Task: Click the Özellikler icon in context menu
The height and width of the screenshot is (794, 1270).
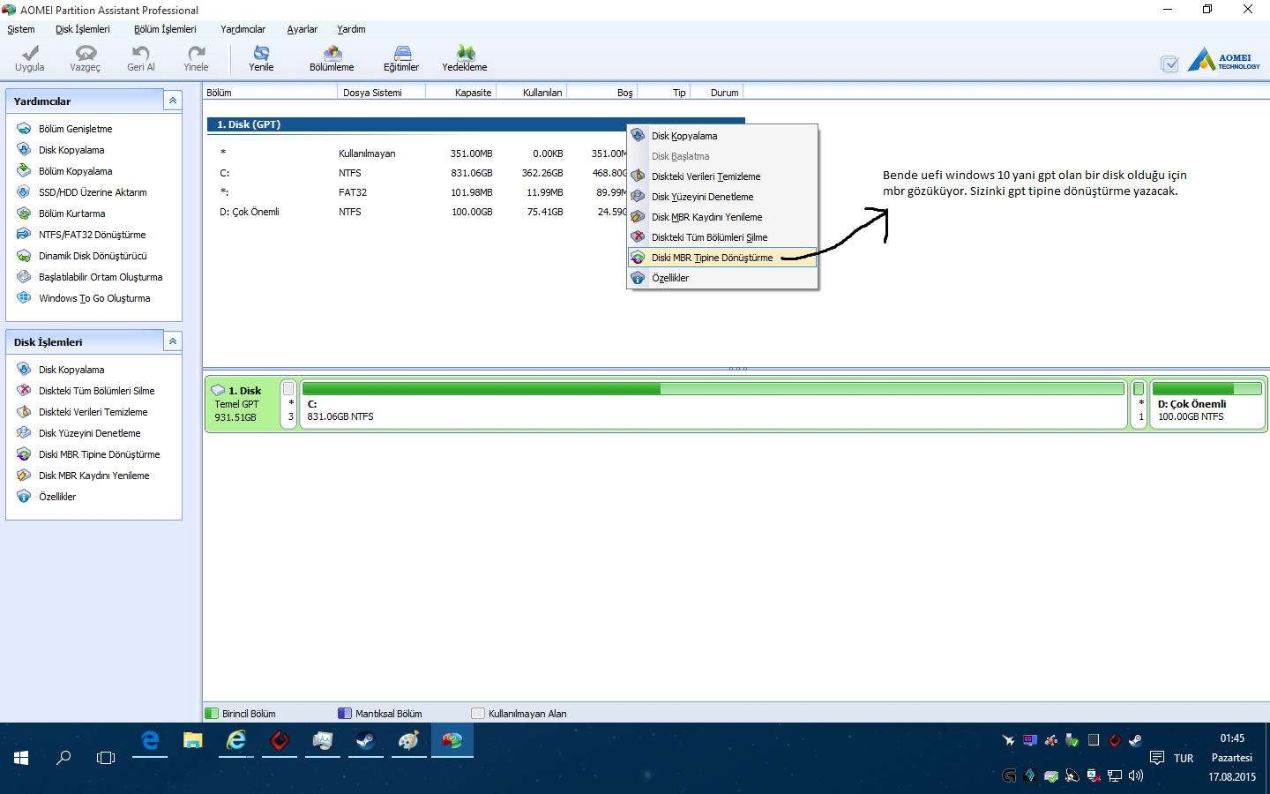Action: pyautogui.click(x=638, y=278)
